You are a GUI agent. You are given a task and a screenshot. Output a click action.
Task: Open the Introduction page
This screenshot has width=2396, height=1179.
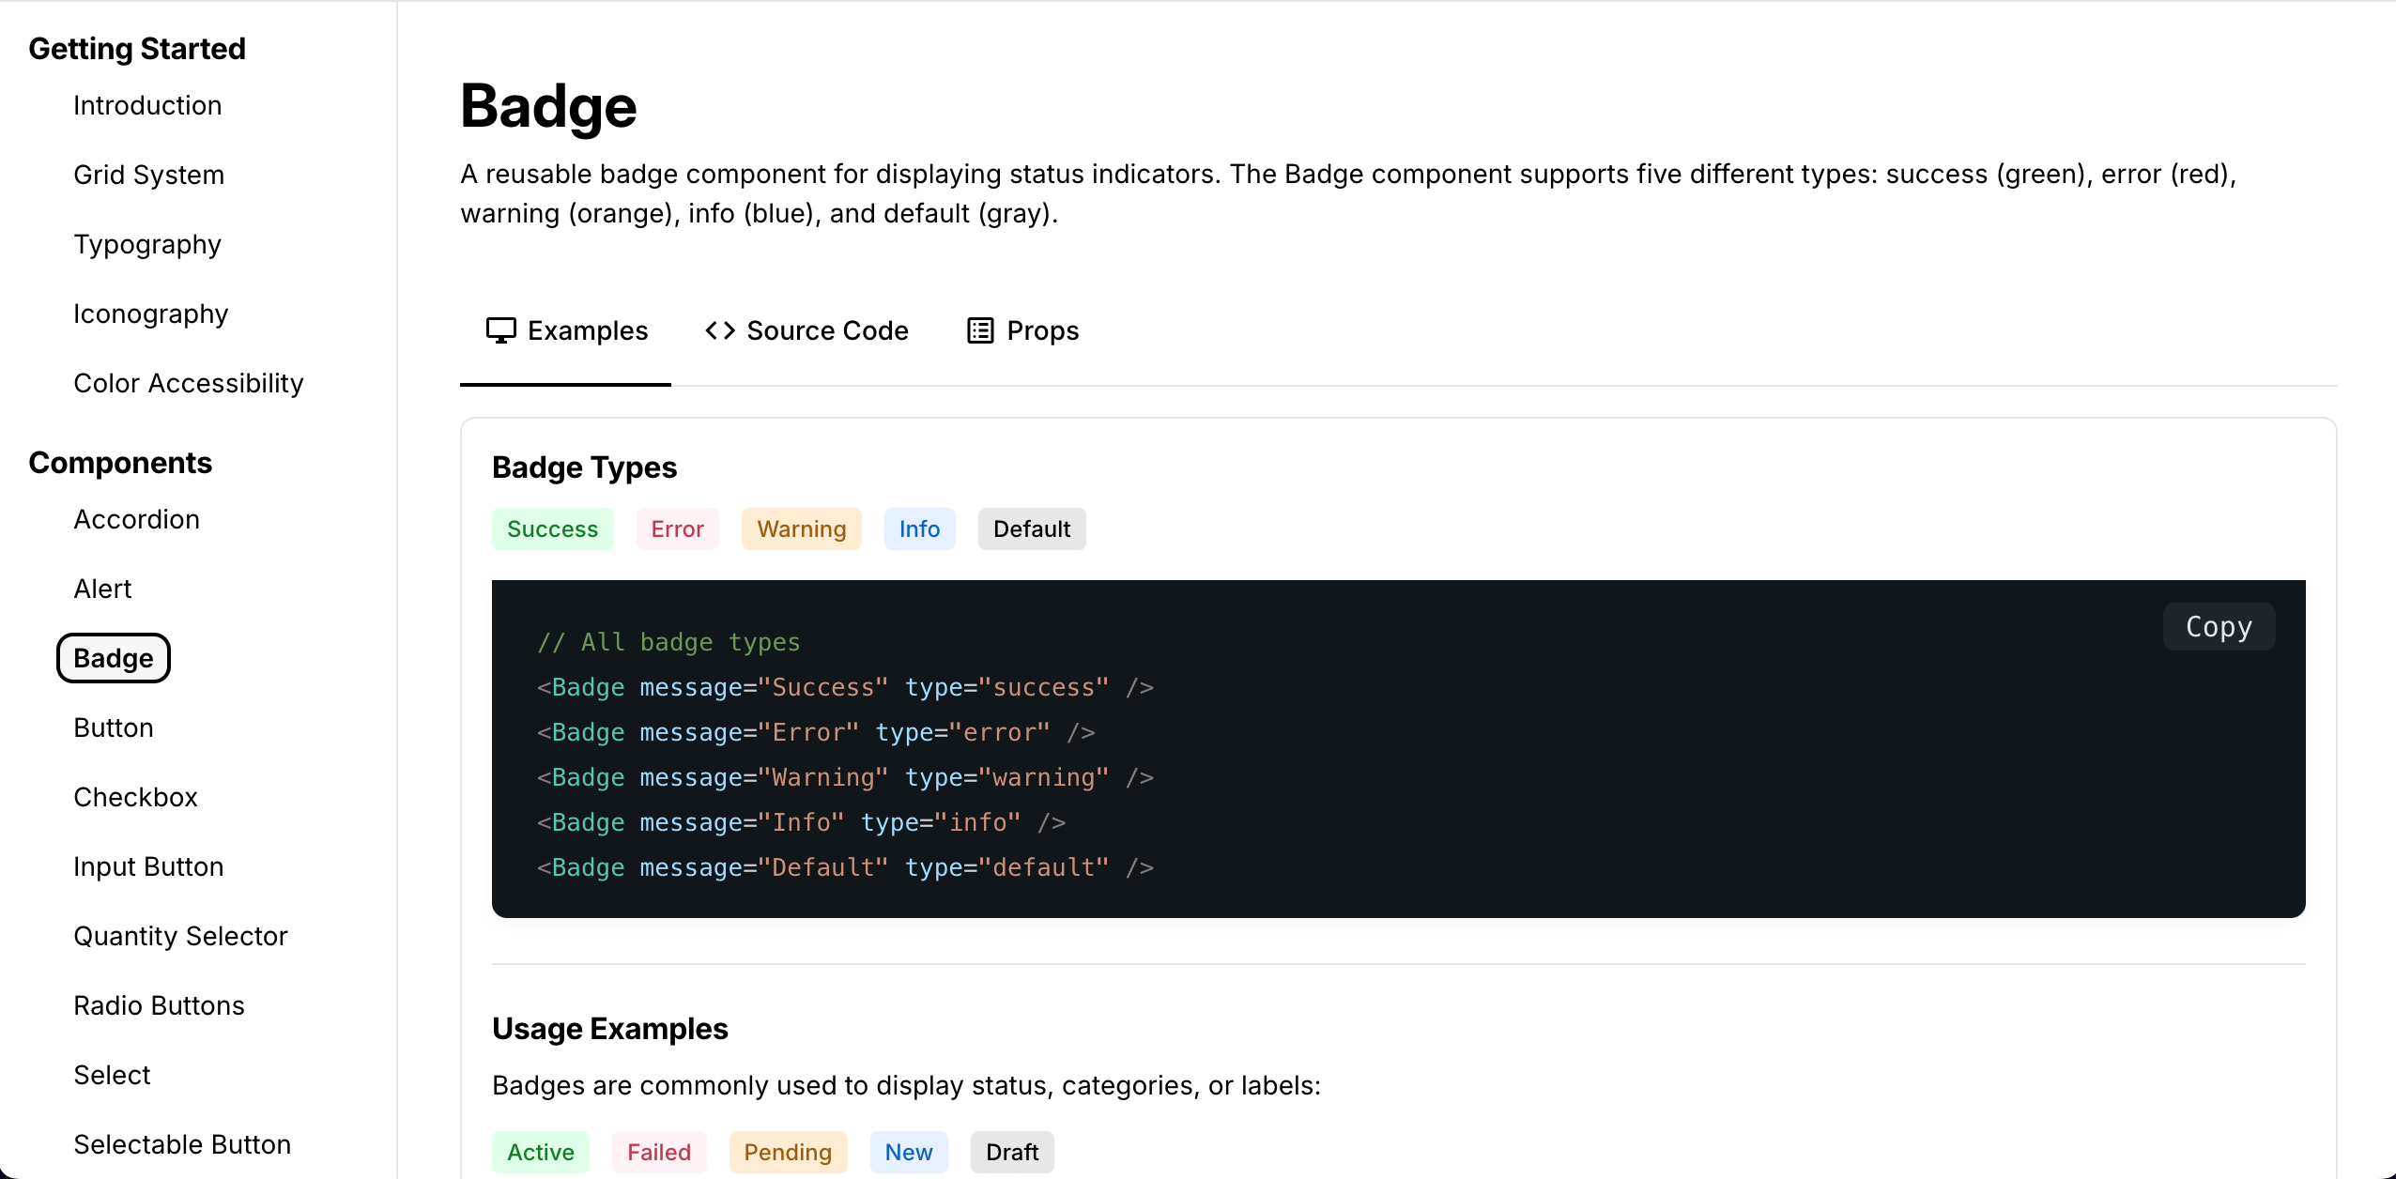tap(147, 105)
